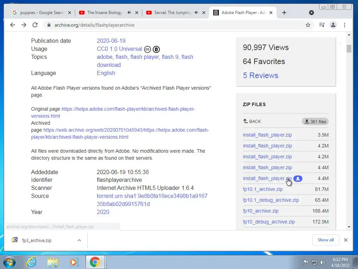Open Windows Explorer folder on taskbar
358x269 pixels.
pyautogui.click(x=53, y=262)
